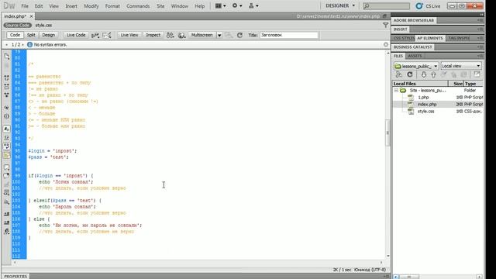Click the Collapse Selection icon
The height and width of the screenshot is (279, 496).
click(7, 86)
